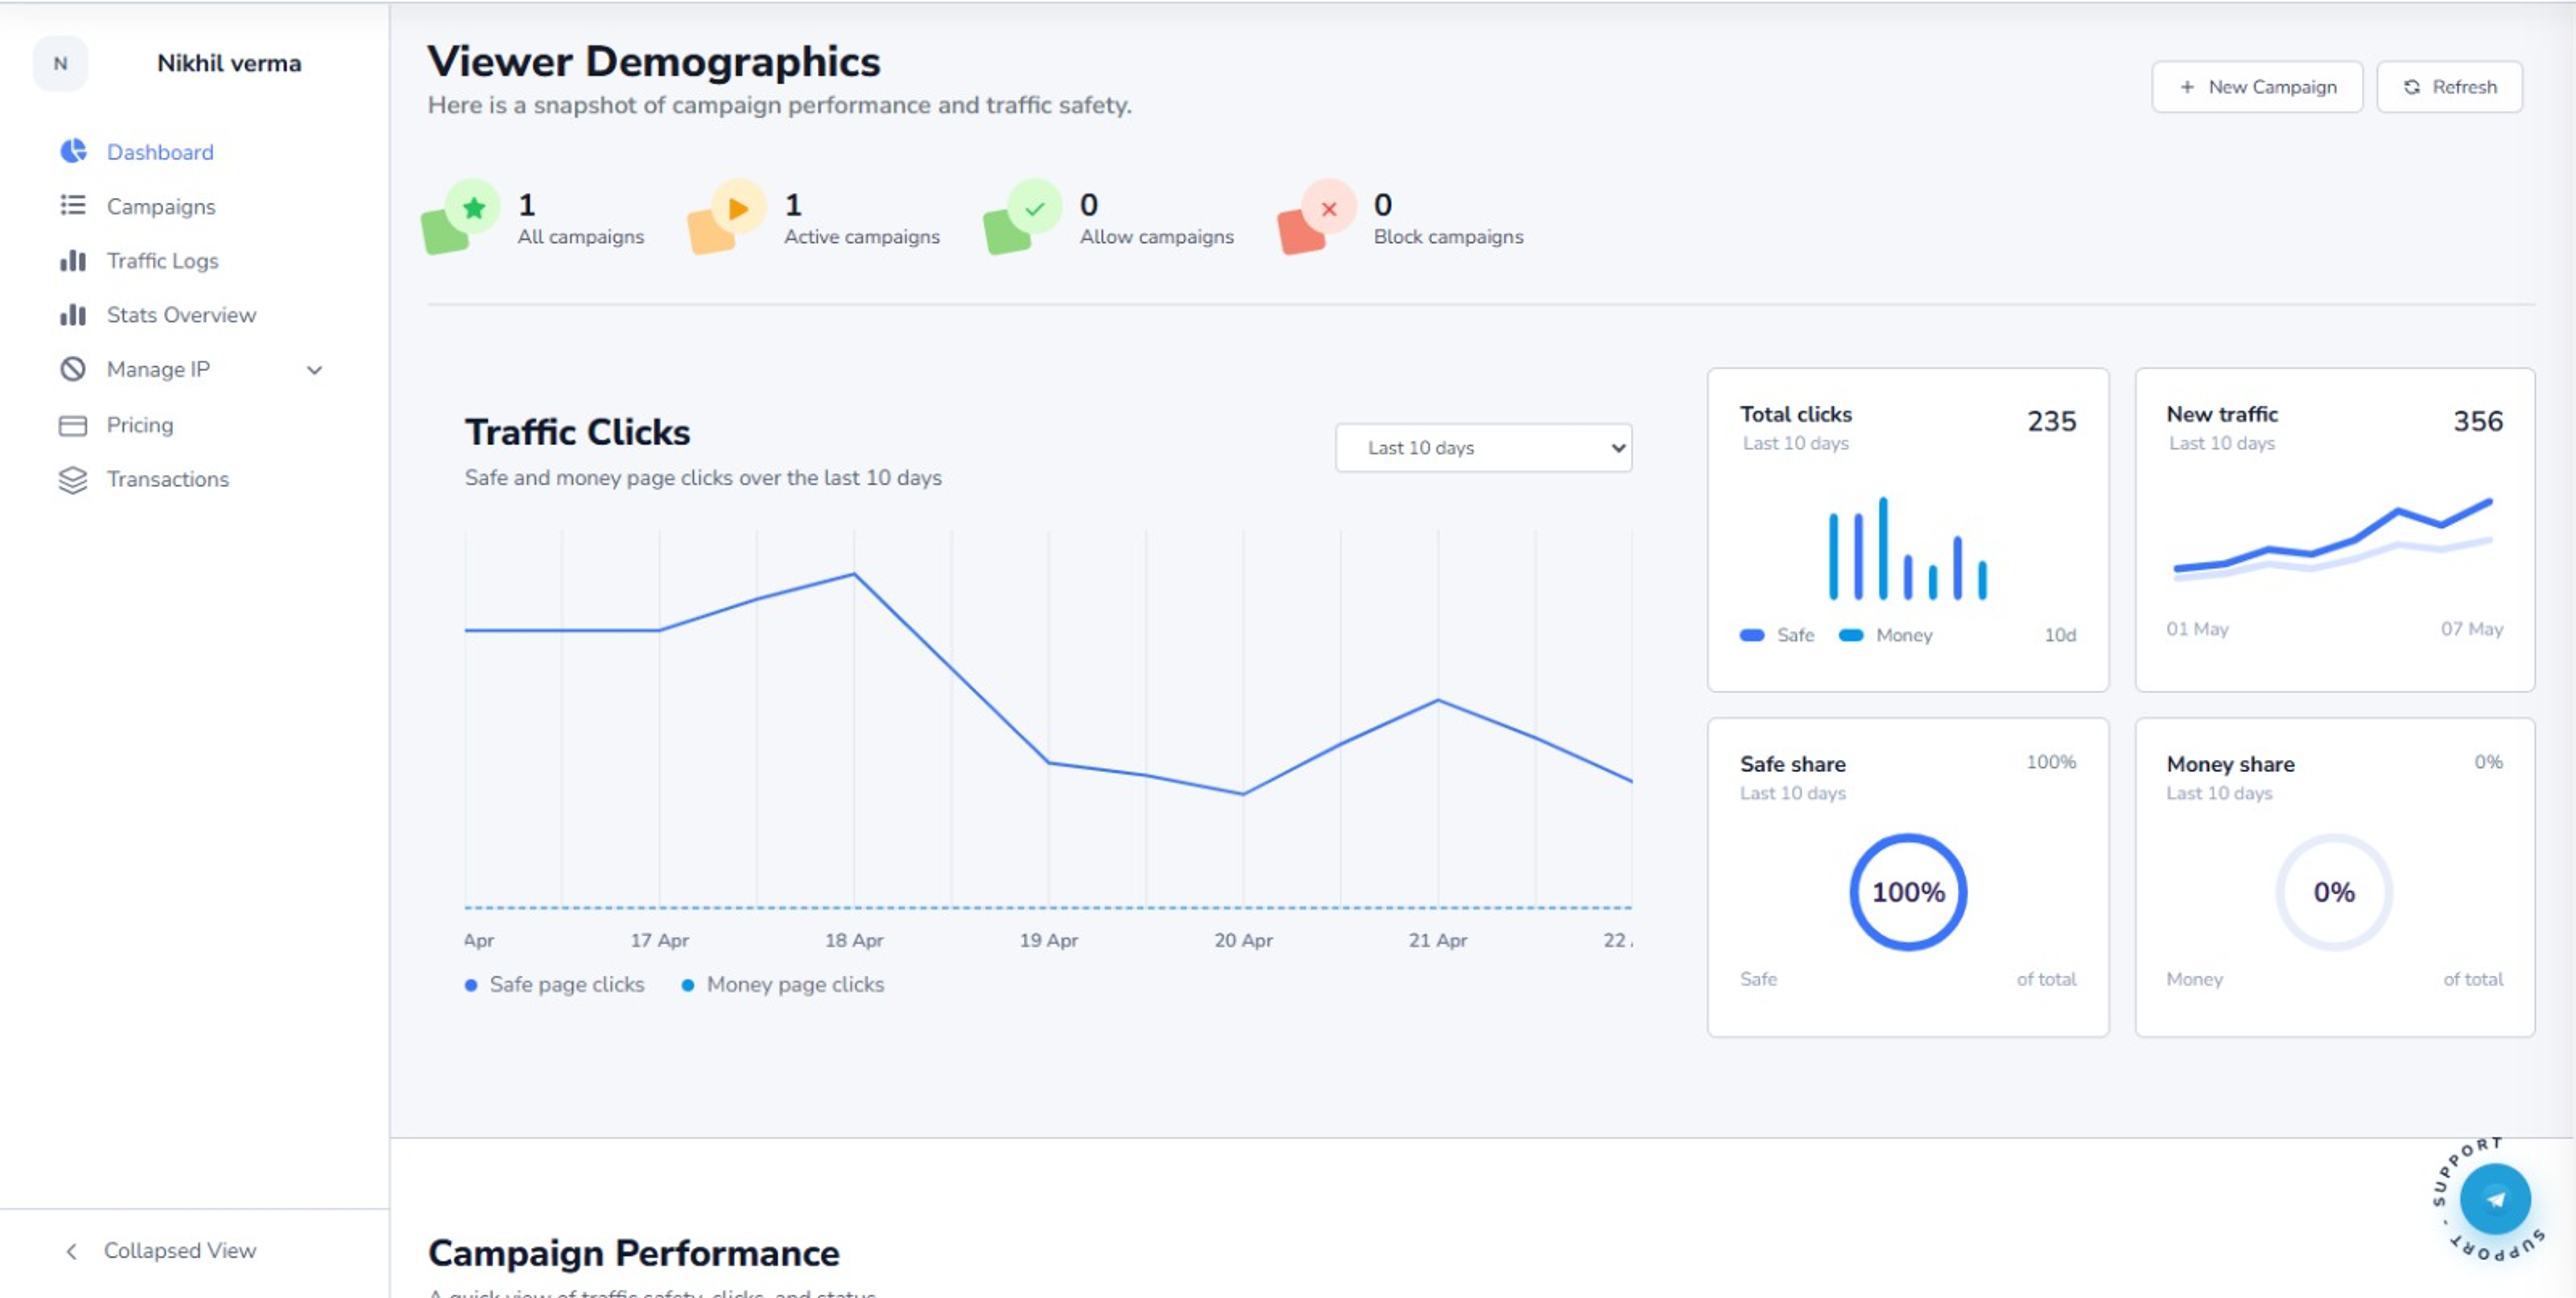This screenshot has width=2576, height=1298.
Task: Expand the Manage IP submenu chevron
Action: (314, 370)
